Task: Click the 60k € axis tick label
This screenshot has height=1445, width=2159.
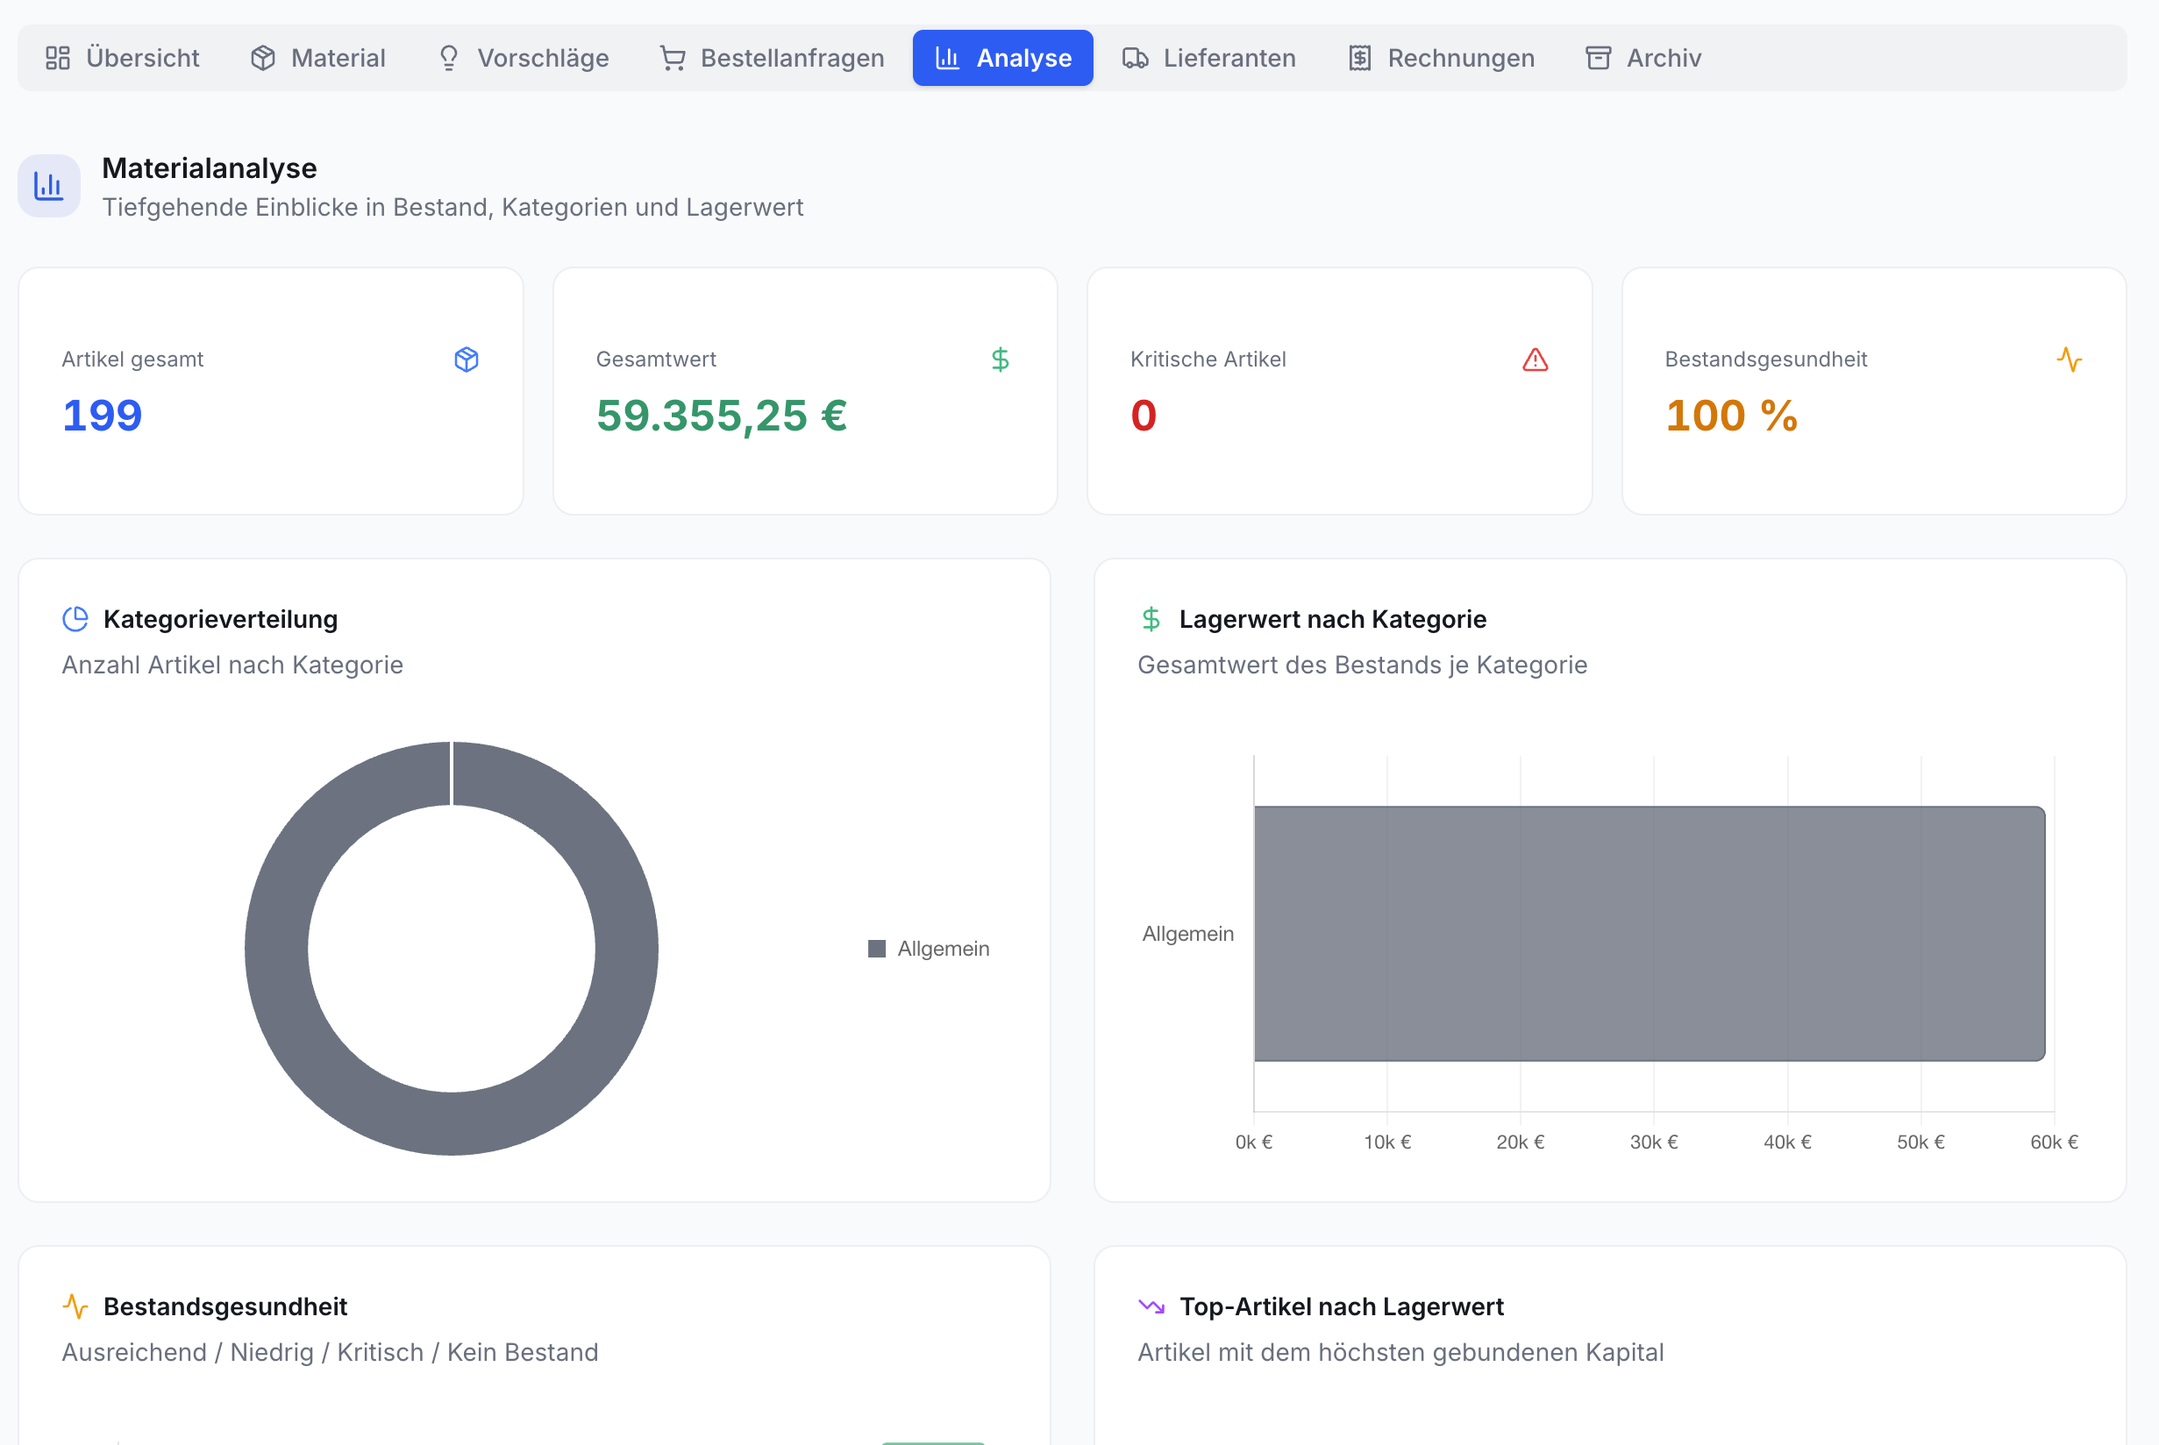Action: tap(2054, 1142)
